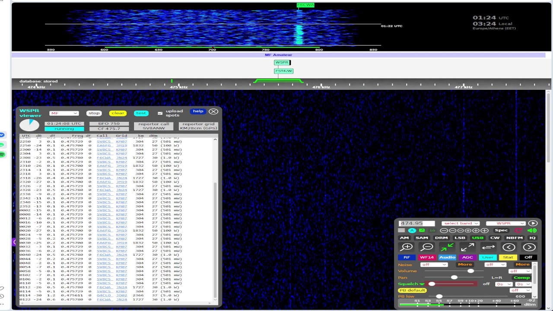Screen dimensions: 553x311
Task: Click the yellow PB default button
Action: 412,290
